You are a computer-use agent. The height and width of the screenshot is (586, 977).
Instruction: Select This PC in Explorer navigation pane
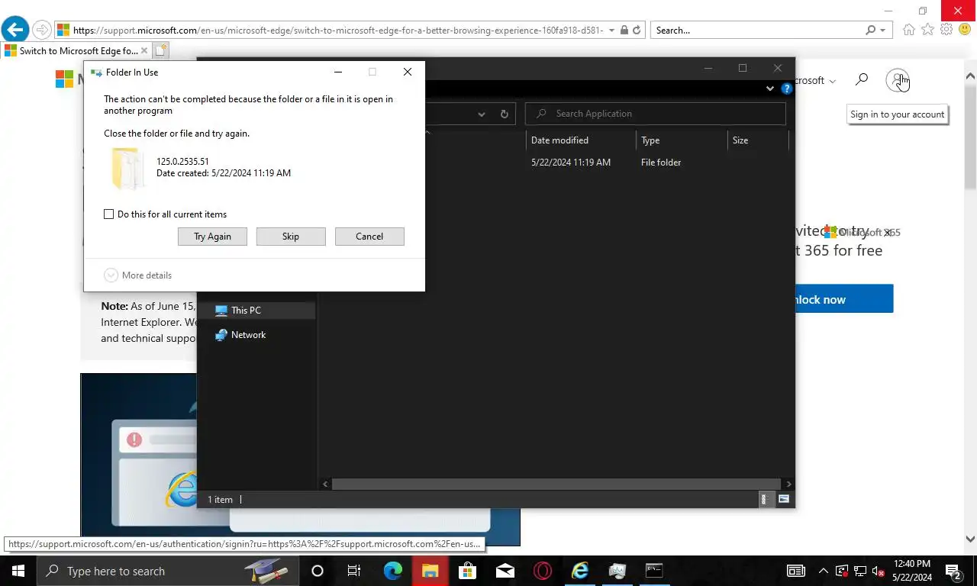pos(256,311)
